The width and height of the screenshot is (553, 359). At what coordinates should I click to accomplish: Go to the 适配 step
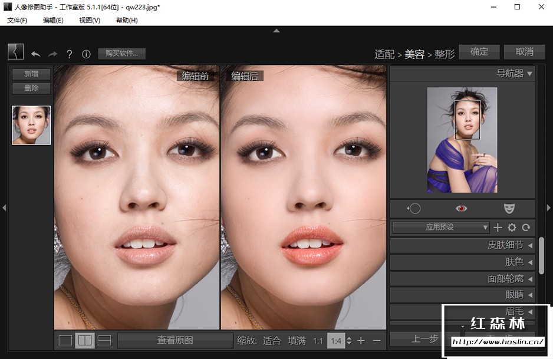tap(384, 54)
